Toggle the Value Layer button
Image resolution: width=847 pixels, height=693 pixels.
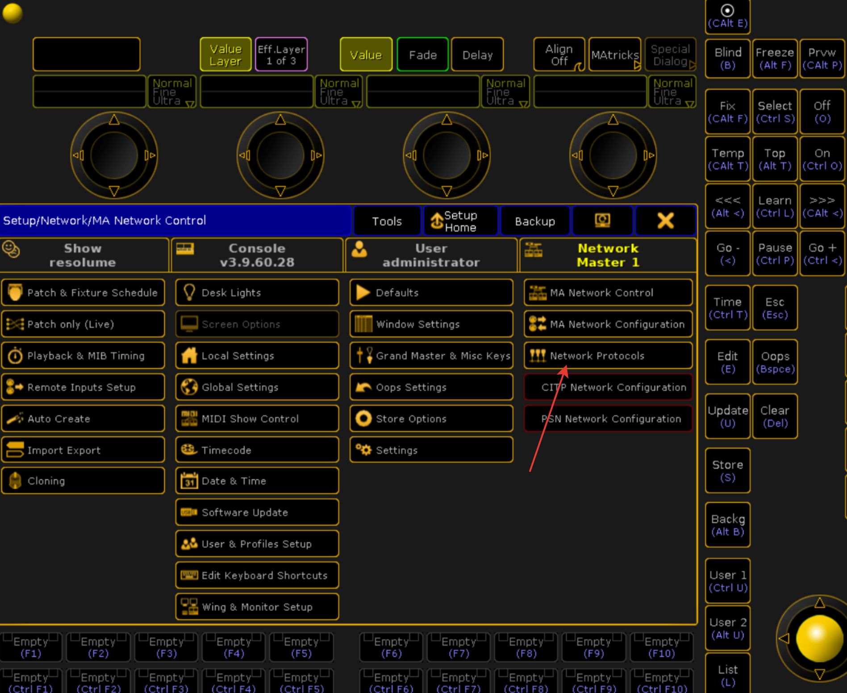click(x=225, y=54)
